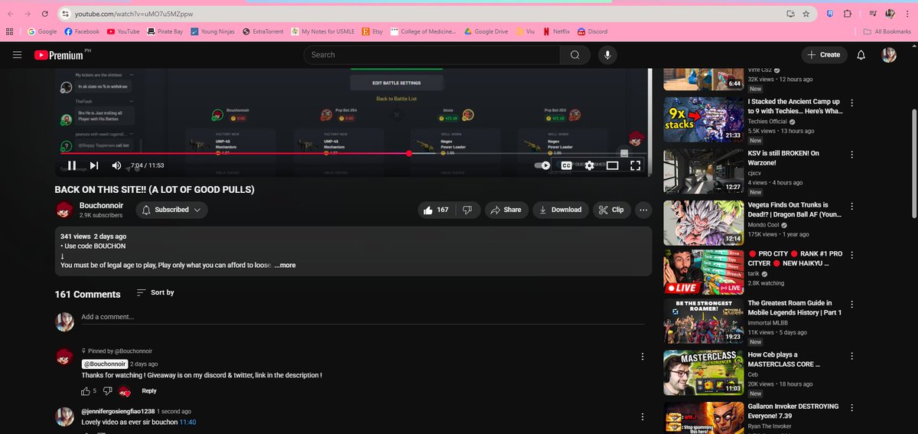Open YouTube notifications bell
918x434 pixels.
(861, 55)
